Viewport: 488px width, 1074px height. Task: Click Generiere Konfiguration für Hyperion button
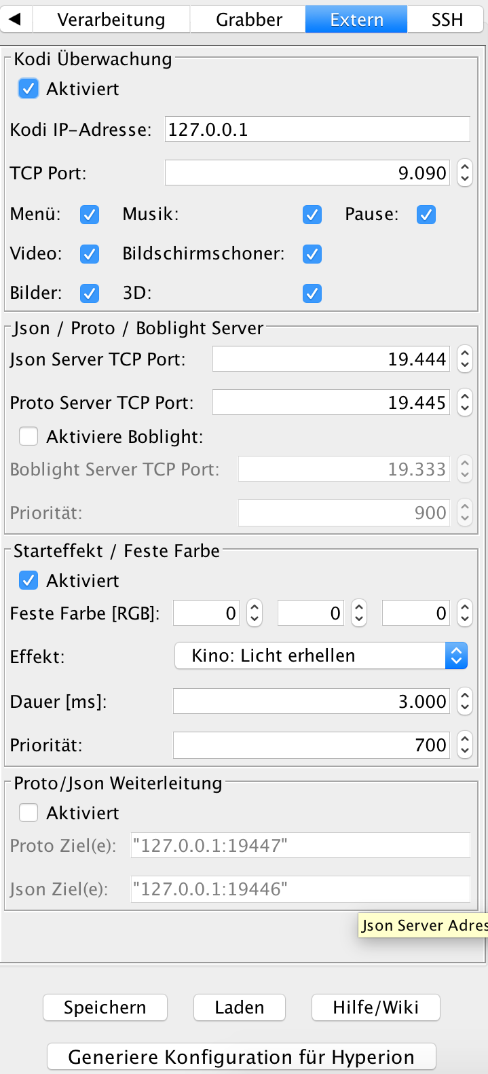[241, 1057]
